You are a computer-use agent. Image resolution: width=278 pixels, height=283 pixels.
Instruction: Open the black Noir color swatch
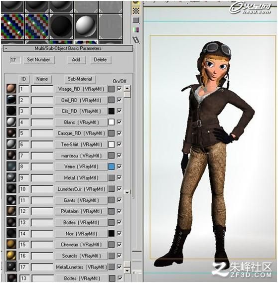point(112,233)
